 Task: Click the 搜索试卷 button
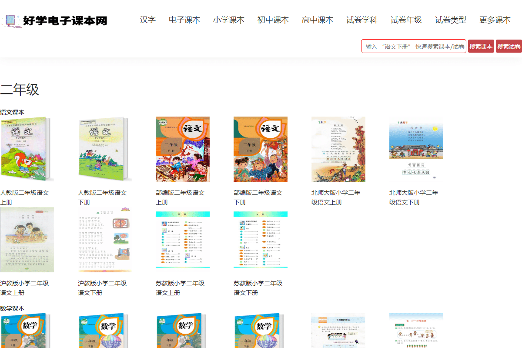(x=509, y=46)
